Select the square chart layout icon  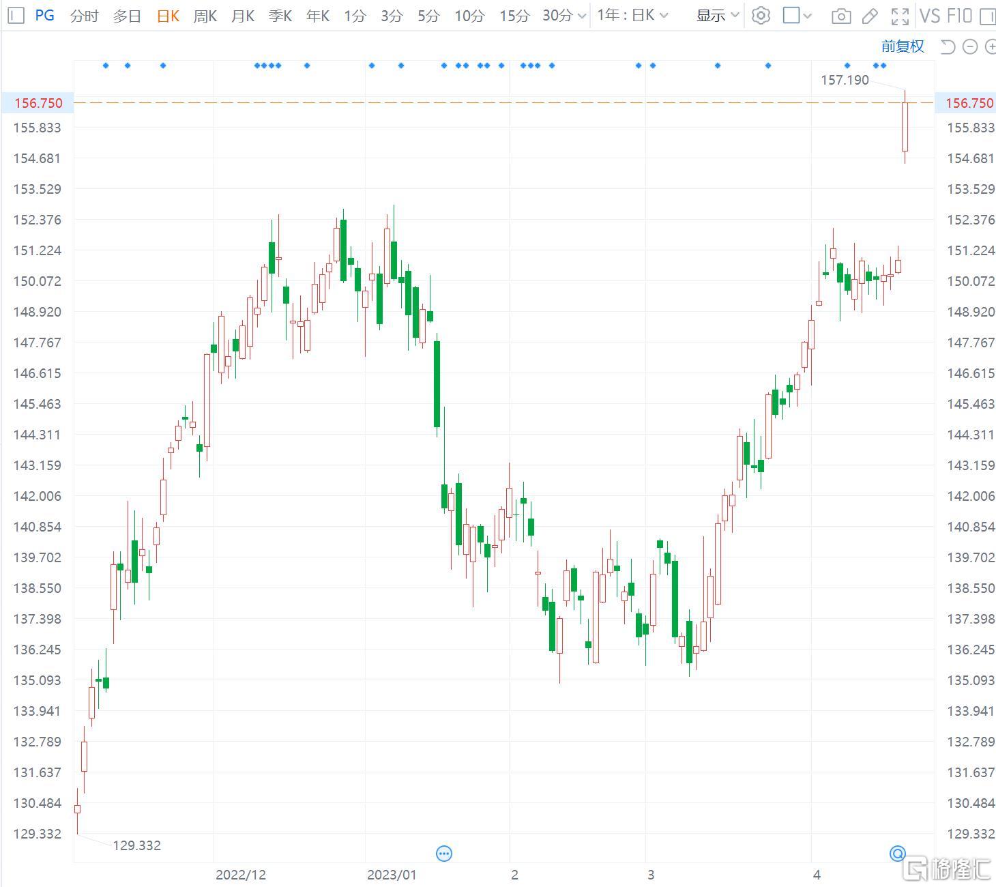[791, 15]
